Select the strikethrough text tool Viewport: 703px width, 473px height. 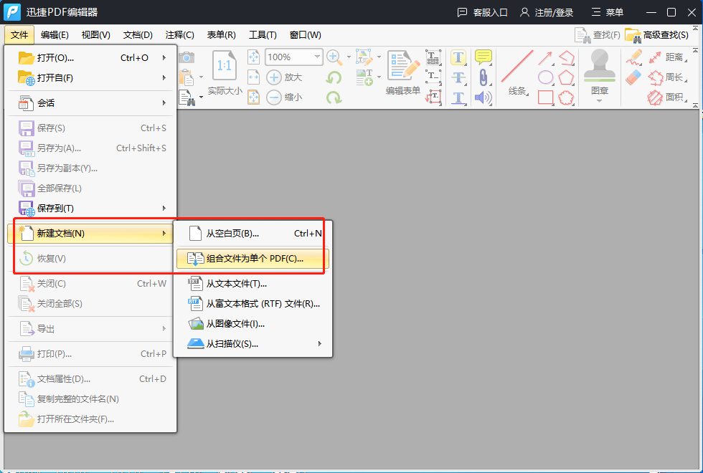458,77
